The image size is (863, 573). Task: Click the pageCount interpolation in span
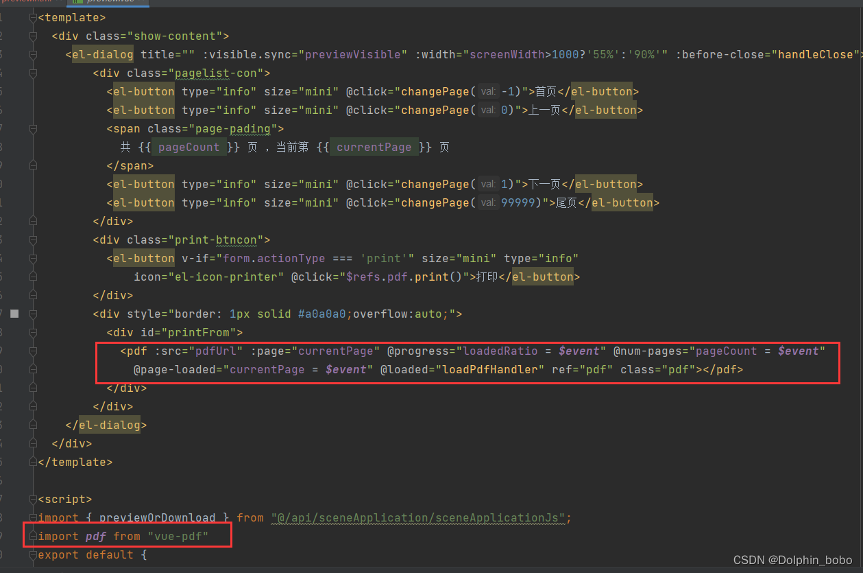point(189,147)
